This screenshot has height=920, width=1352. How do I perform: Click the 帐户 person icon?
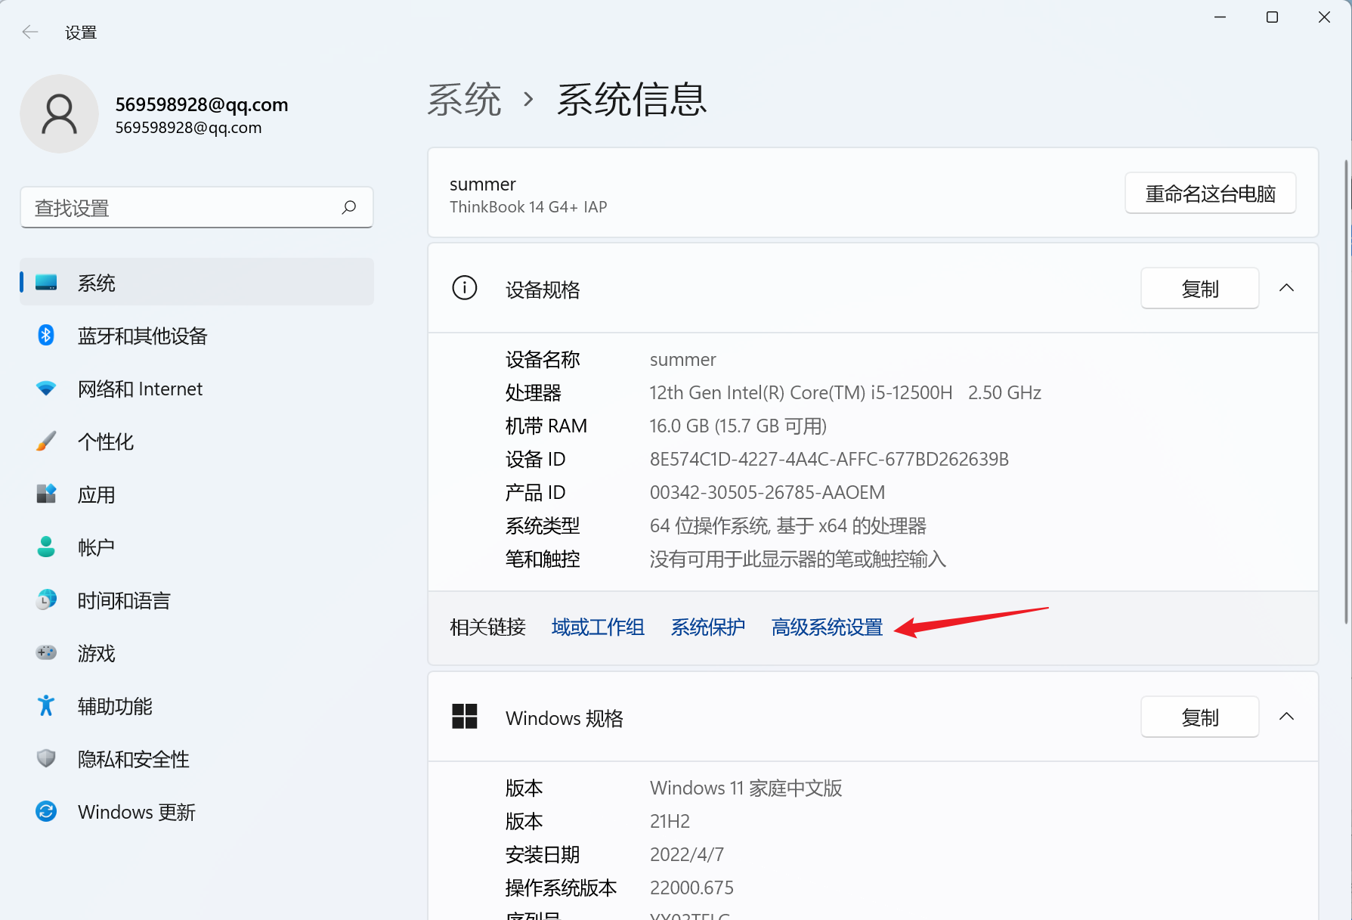(46, 547)
